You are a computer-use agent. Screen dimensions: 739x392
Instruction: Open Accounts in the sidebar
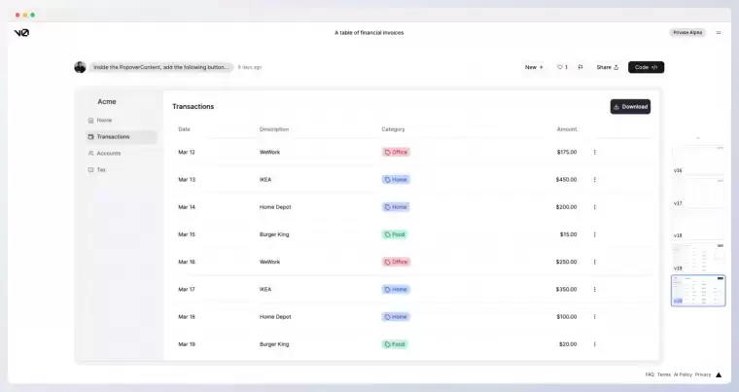point(108,154)
